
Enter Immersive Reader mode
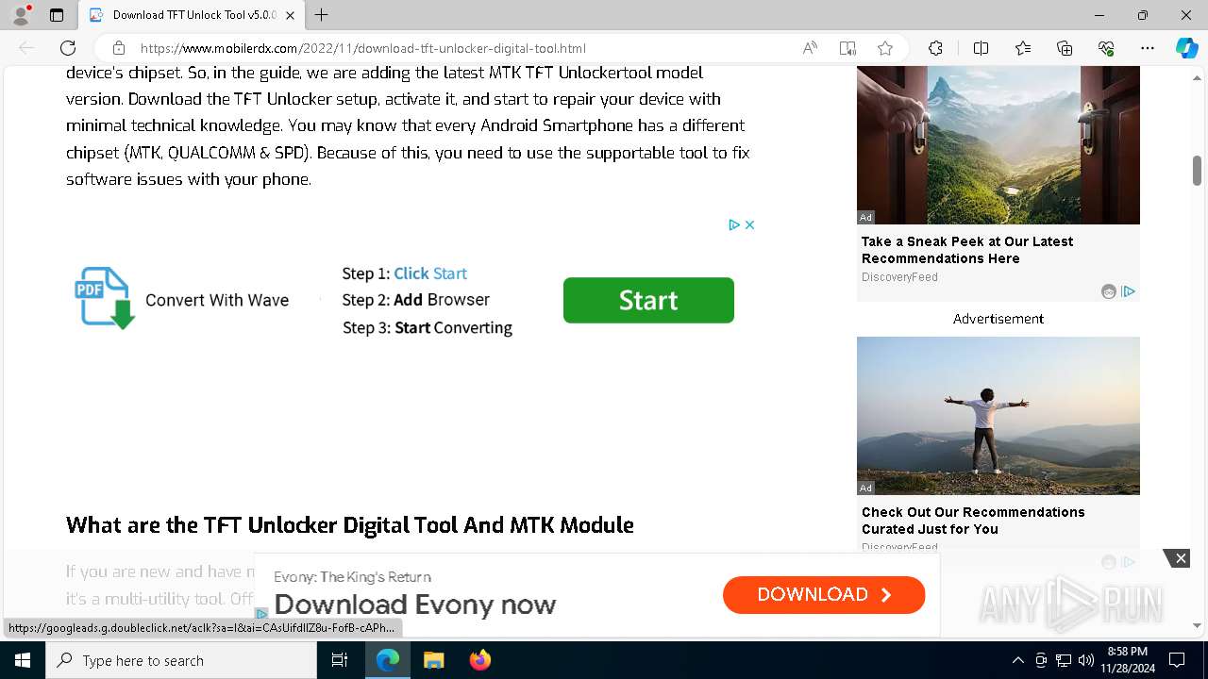point(847,48)
